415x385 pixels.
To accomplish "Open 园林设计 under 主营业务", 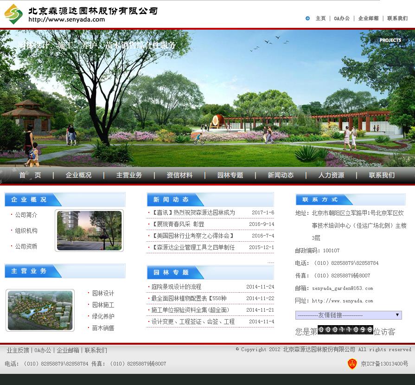I will click(103, 293).
